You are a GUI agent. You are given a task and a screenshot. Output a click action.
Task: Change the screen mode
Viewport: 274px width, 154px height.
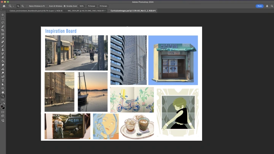pos(3,116)
